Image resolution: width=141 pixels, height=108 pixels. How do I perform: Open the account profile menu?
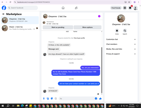tap(135, 8)
